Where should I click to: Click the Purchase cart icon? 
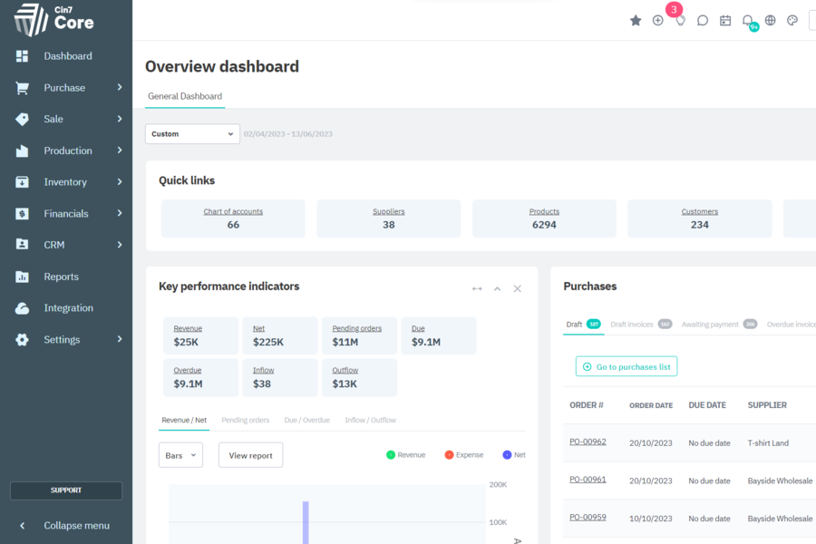[22, 88]
